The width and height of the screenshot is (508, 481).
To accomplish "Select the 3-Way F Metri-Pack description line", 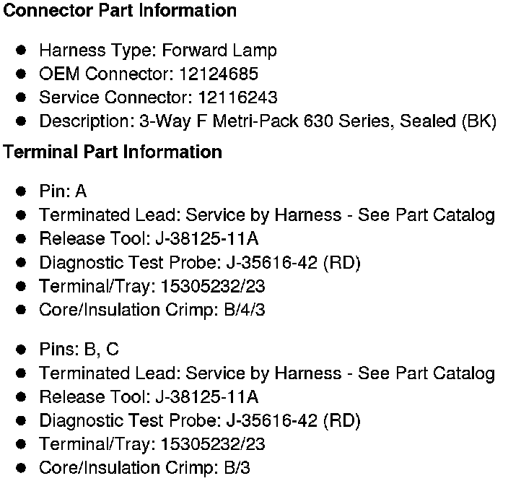I will point(267,121).
